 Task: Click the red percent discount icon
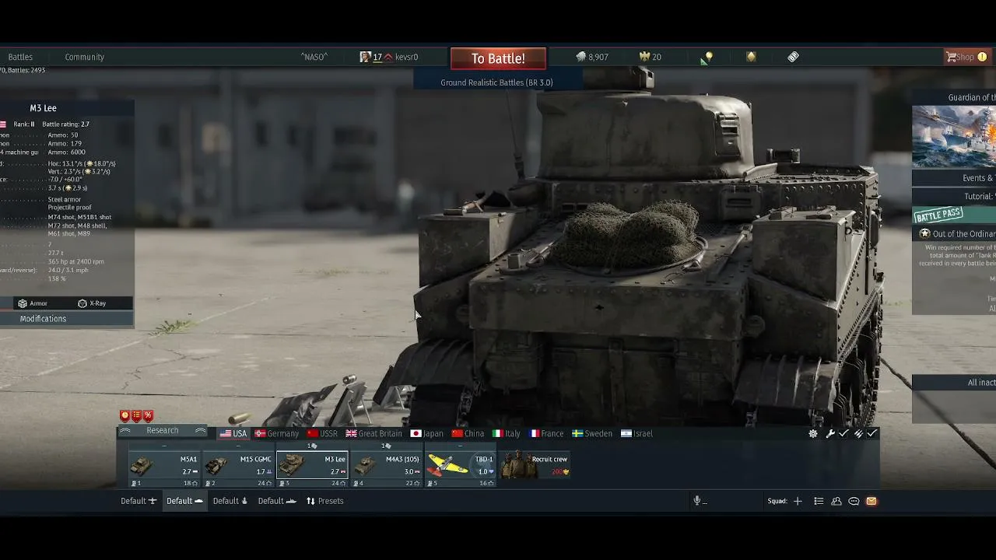pos(148,416)
